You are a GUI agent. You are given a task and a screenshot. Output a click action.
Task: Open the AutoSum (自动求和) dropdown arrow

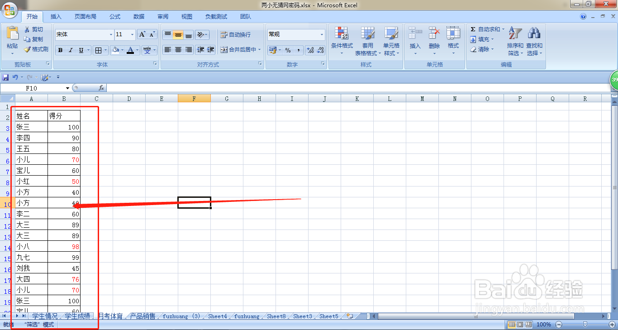(x=503, y=29)
